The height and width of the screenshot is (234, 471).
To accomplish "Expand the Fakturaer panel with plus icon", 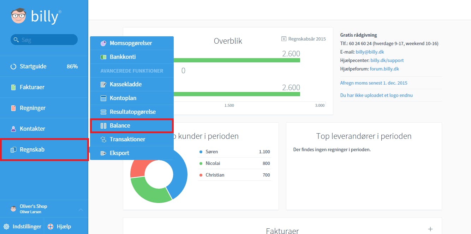I will click(430, 229).
